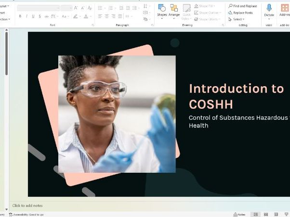Open character spacing options

click(54, 16)
